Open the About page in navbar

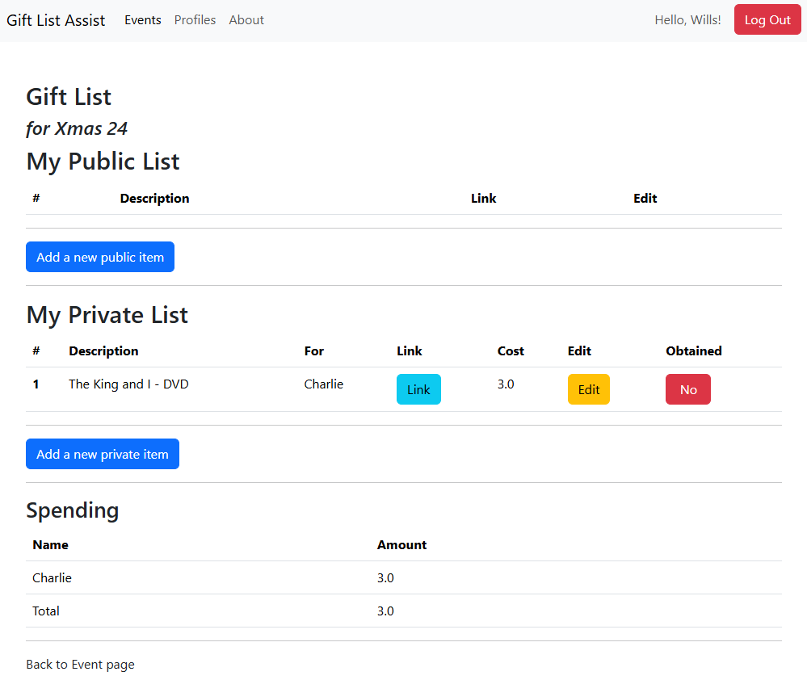pyautogui.click(x=246, y=20)
